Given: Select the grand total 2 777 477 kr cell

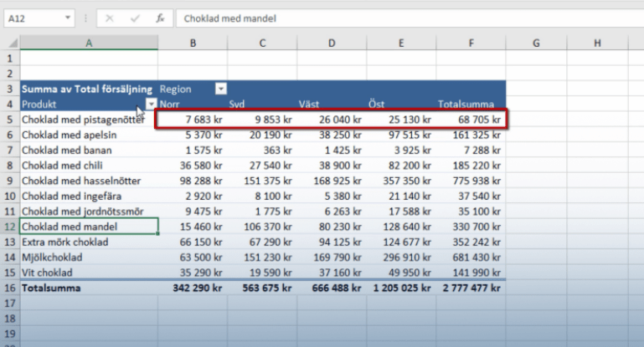Looking at the screenshot, I should pyautogui.click(x=470, y=288).
